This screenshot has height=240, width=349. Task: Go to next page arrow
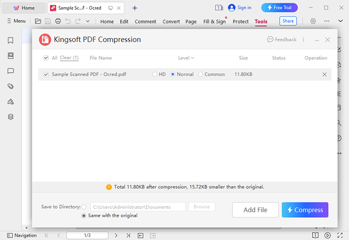click(116, 236)
